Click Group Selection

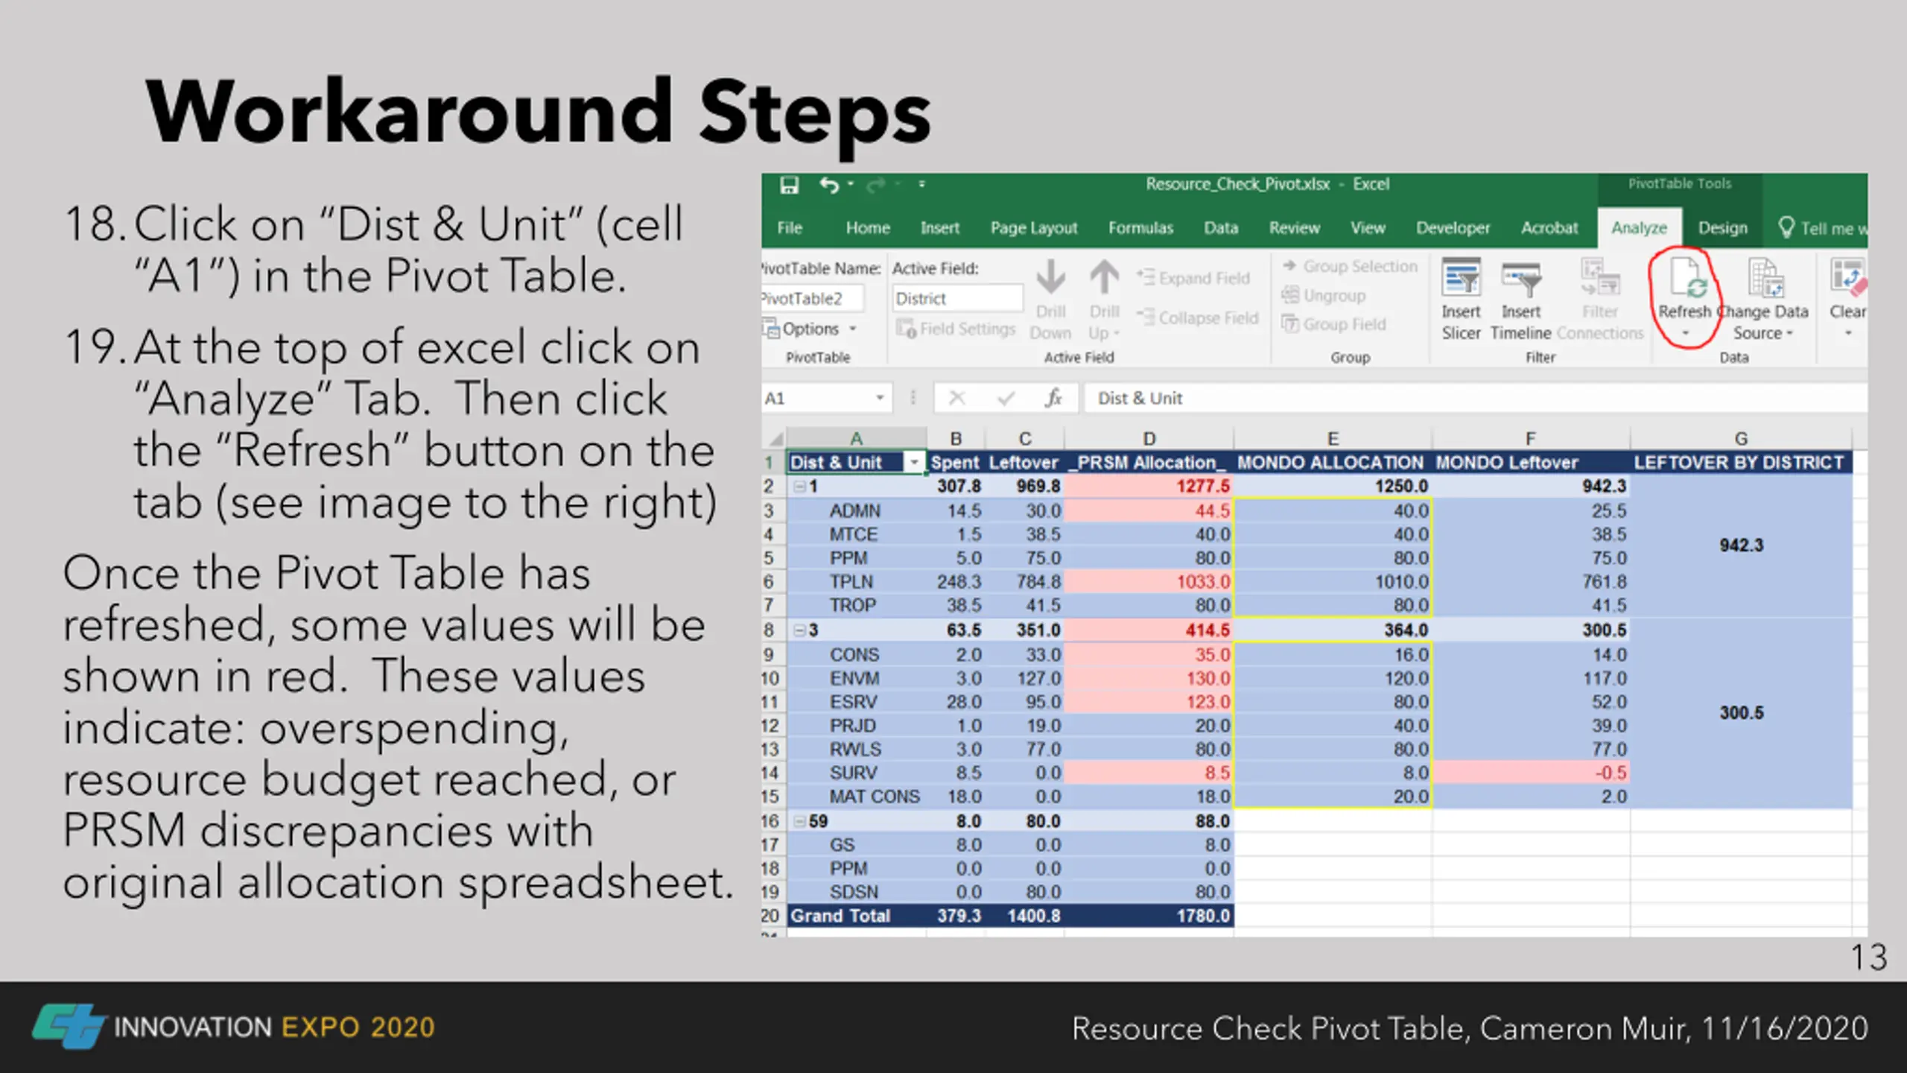tap(1350, 267)
